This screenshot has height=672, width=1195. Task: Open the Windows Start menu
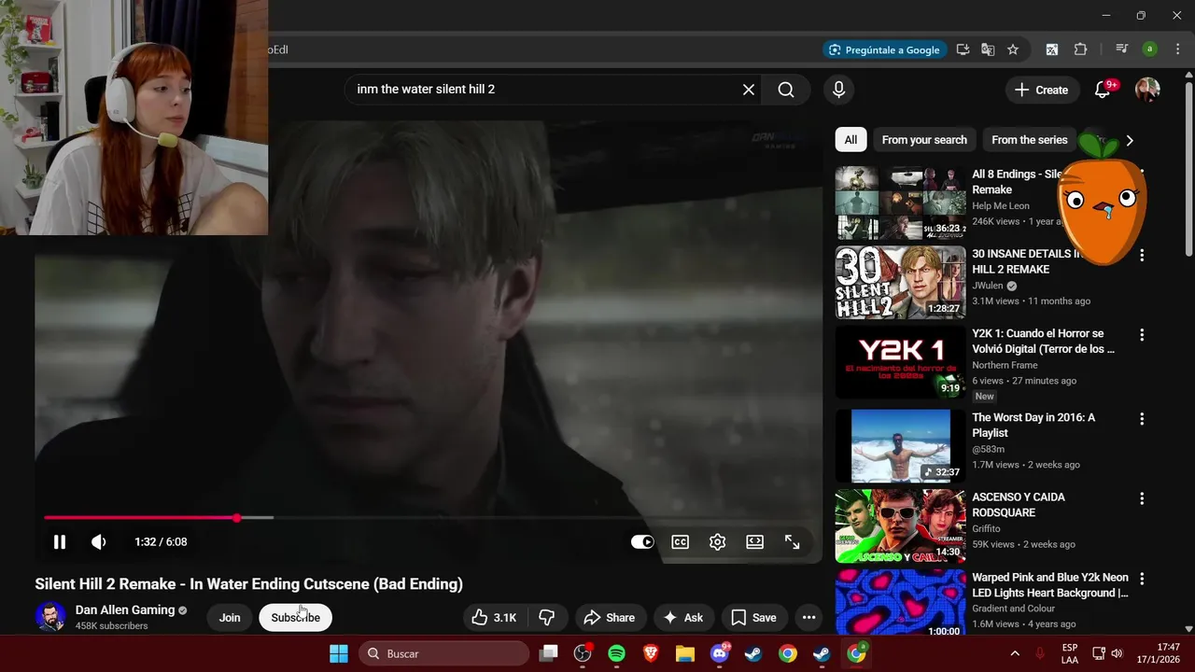(x=339, y=653)
